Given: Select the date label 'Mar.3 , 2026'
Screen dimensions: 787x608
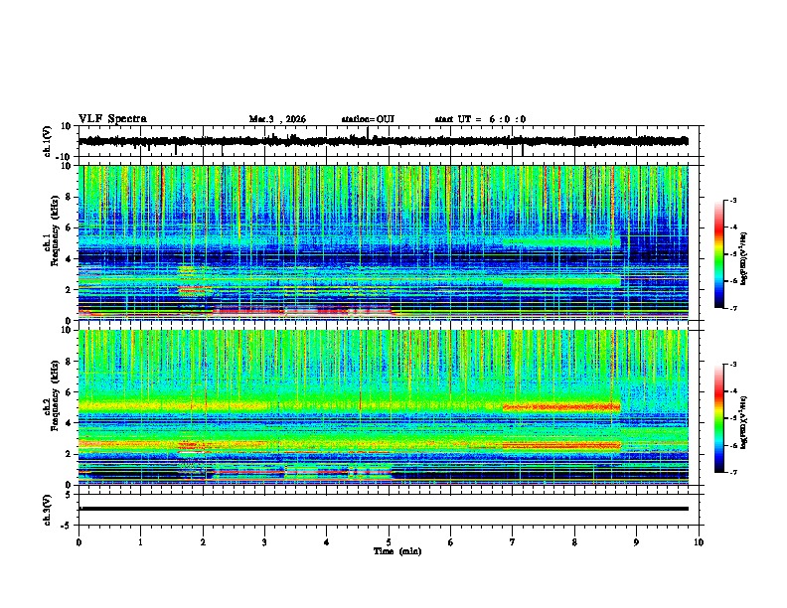Looking at the screenshot, I should (277, 119).
